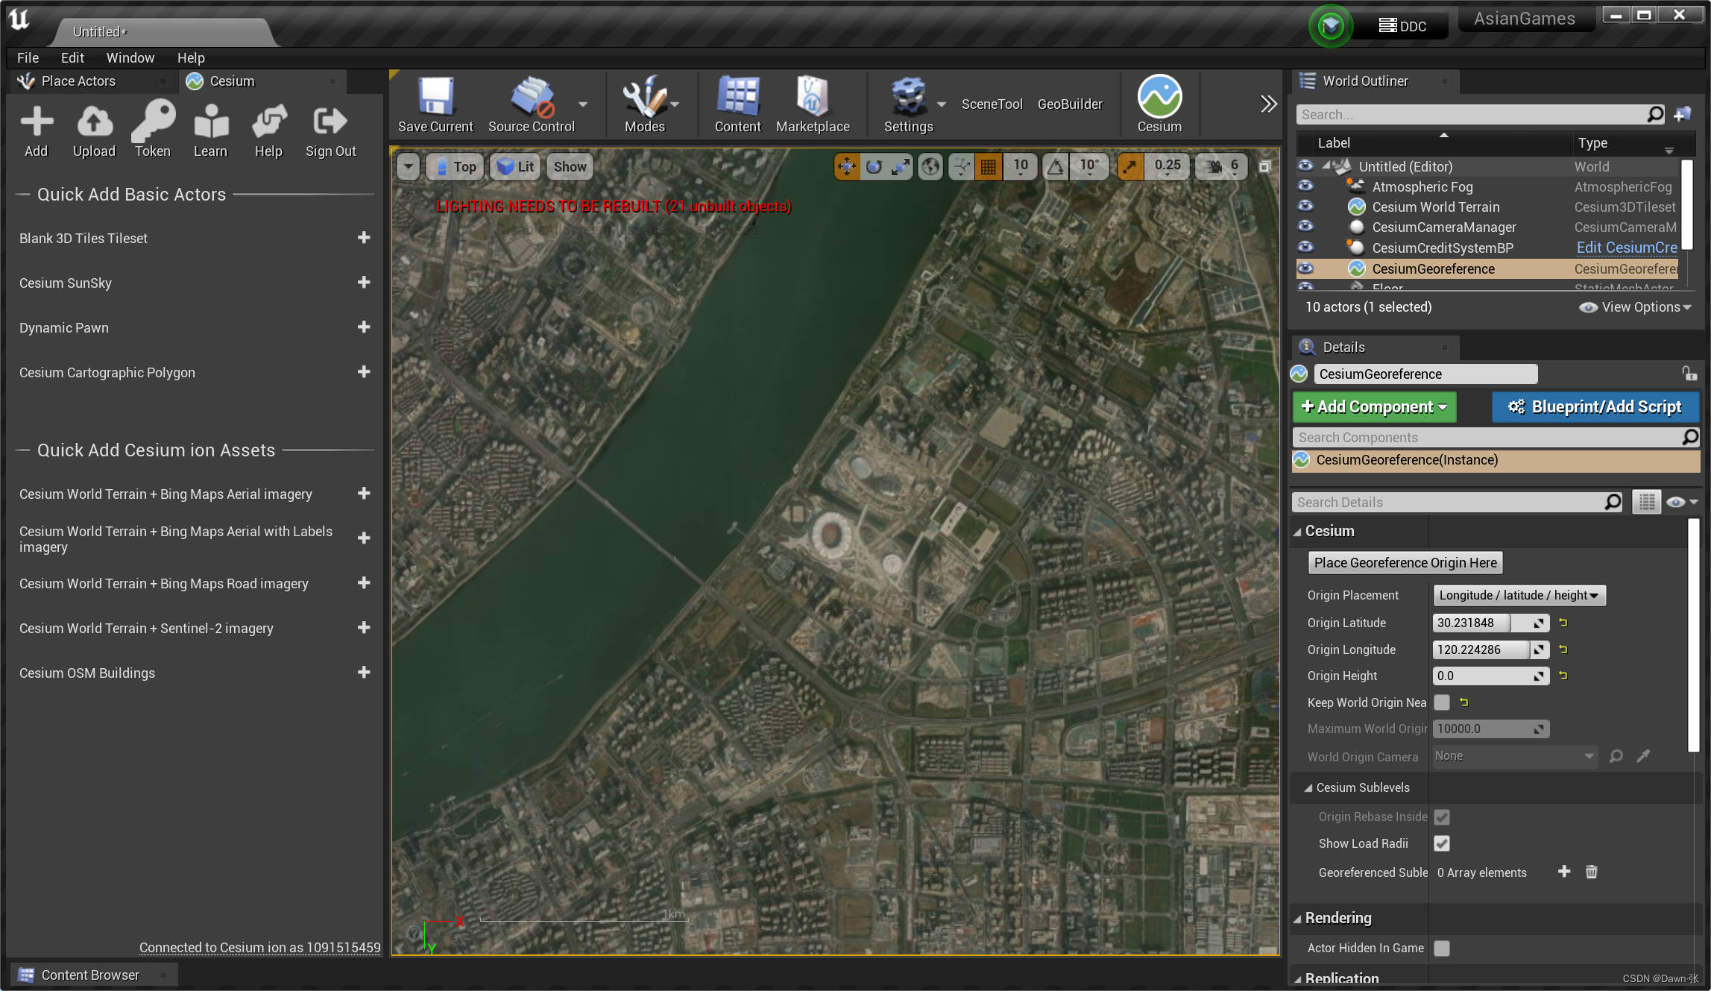The width and height of the screenshot is (1711, 991).
Task: Add Cesium SunSky with plus icon
Action: pyautogui.click(x=364, y=283)
